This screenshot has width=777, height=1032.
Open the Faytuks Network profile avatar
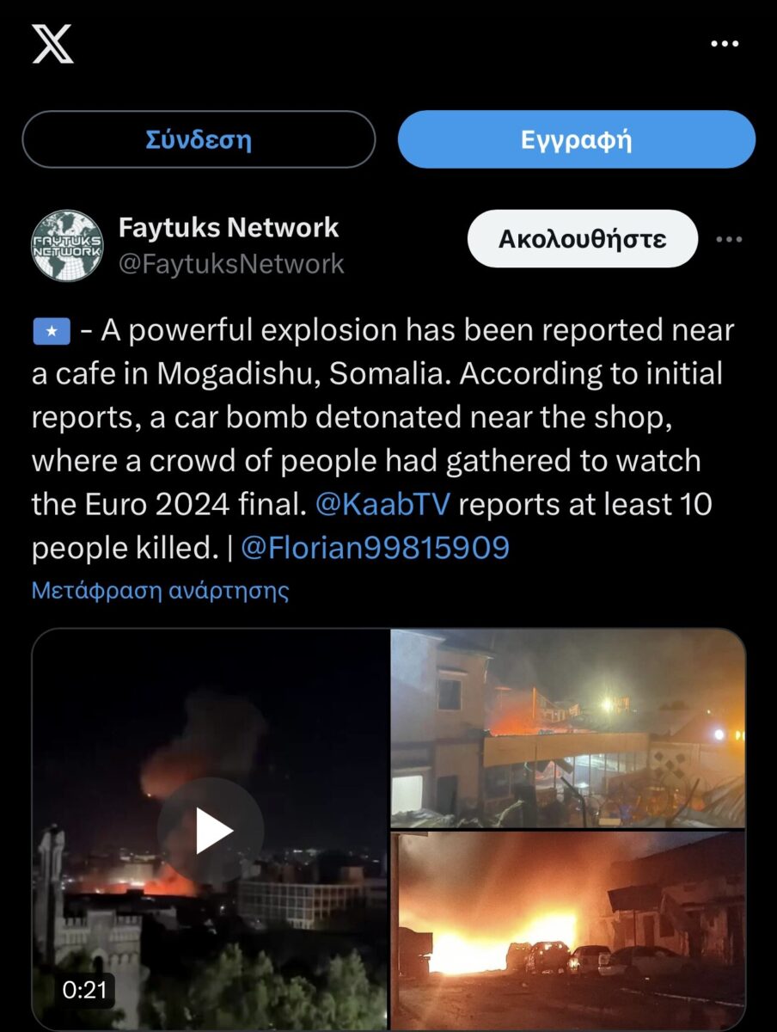(67, 245)
